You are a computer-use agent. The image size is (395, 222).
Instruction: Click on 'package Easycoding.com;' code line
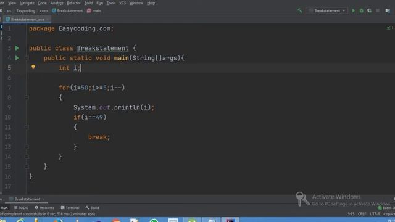coord(72,28)
